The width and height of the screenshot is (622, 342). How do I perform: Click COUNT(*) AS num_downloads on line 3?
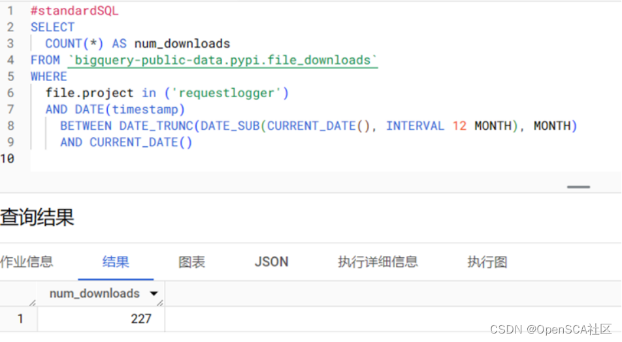coord(138,44)
